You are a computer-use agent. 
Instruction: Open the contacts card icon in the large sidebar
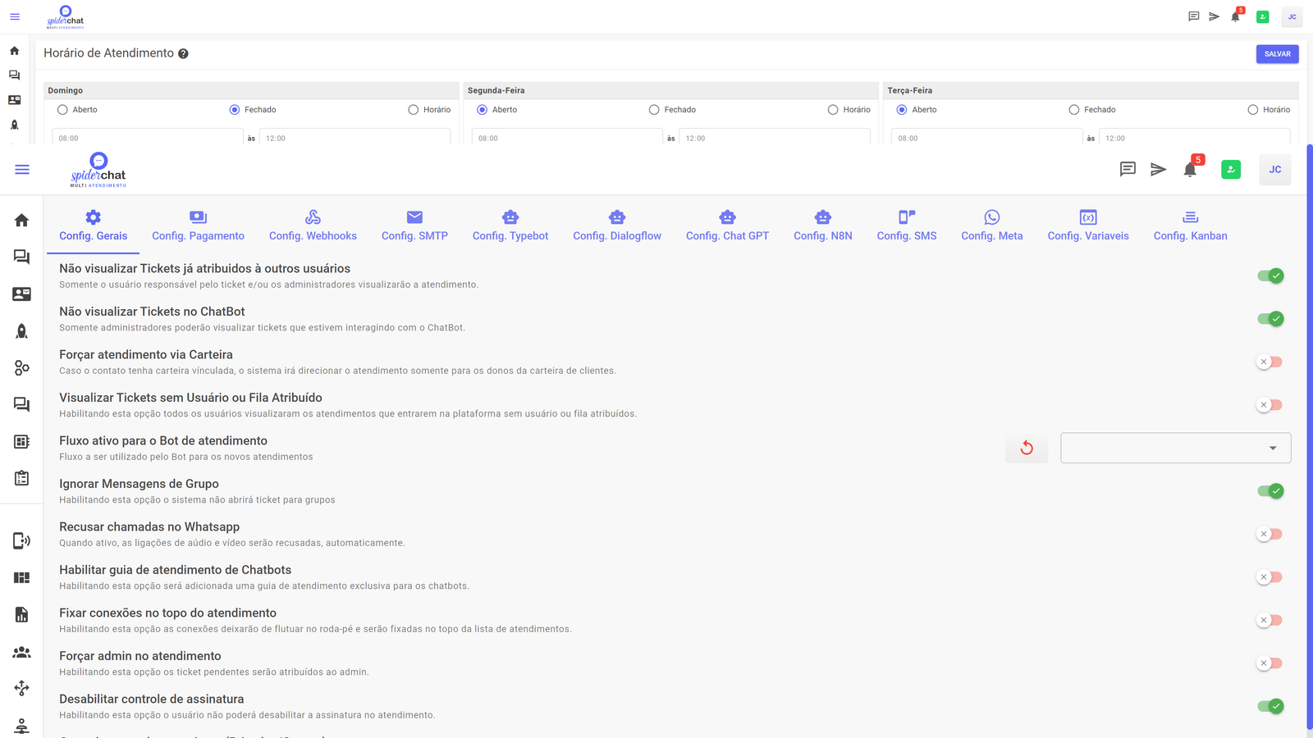click(22, 294)
